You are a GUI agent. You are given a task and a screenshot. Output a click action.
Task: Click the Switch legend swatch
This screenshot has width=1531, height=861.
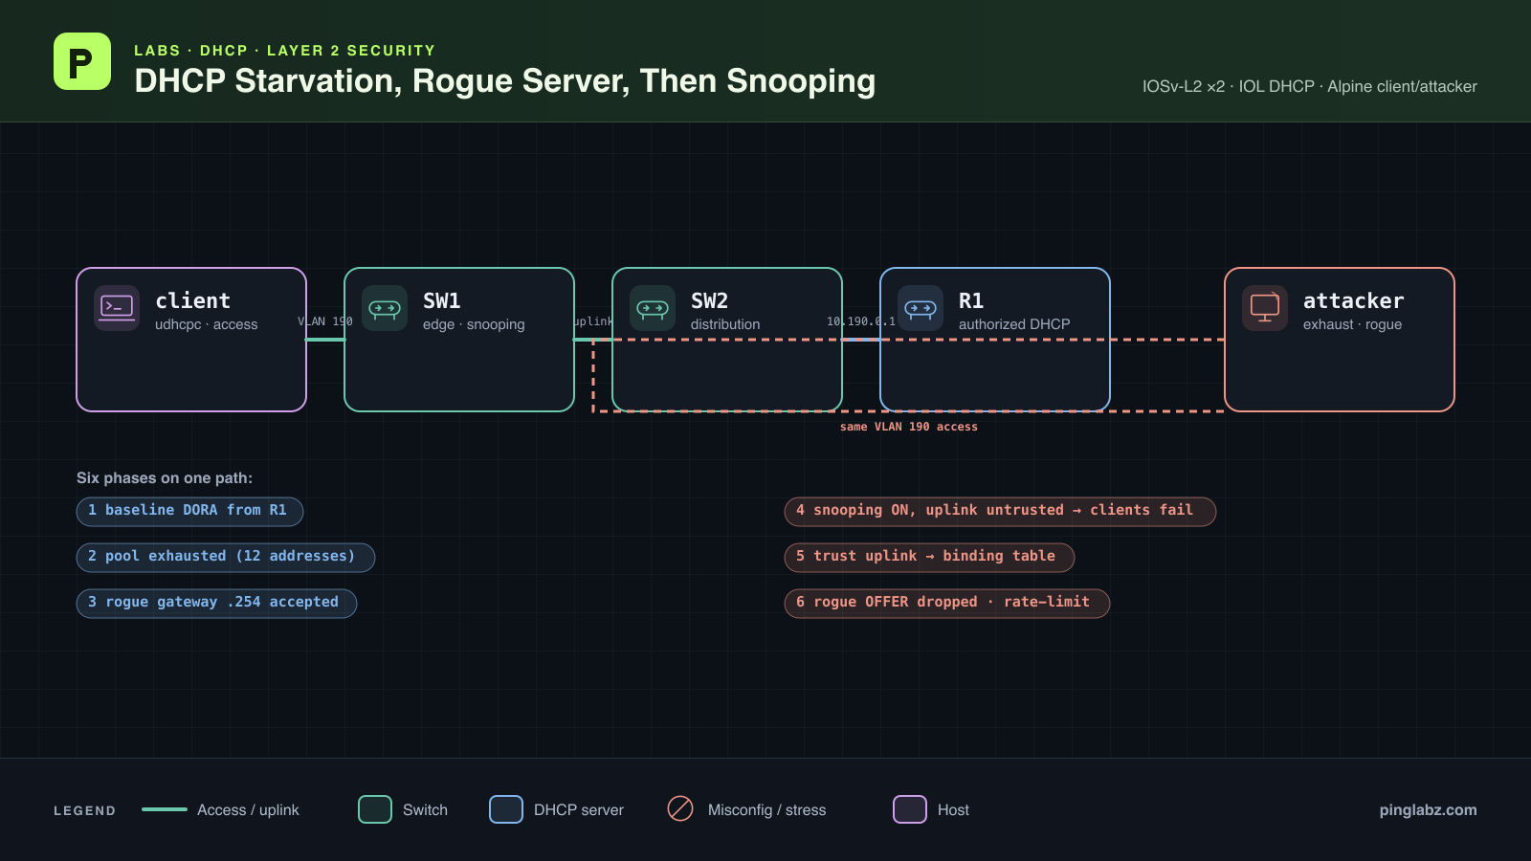[x=375, y=809]
